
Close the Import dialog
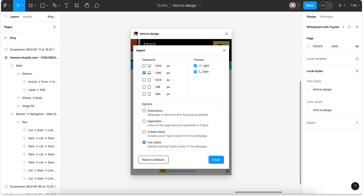coord(224,50)
